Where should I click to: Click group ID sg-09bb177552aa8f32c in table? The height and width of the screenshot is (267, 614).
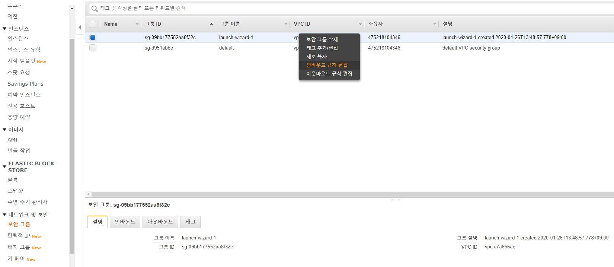tap(170, 38)
